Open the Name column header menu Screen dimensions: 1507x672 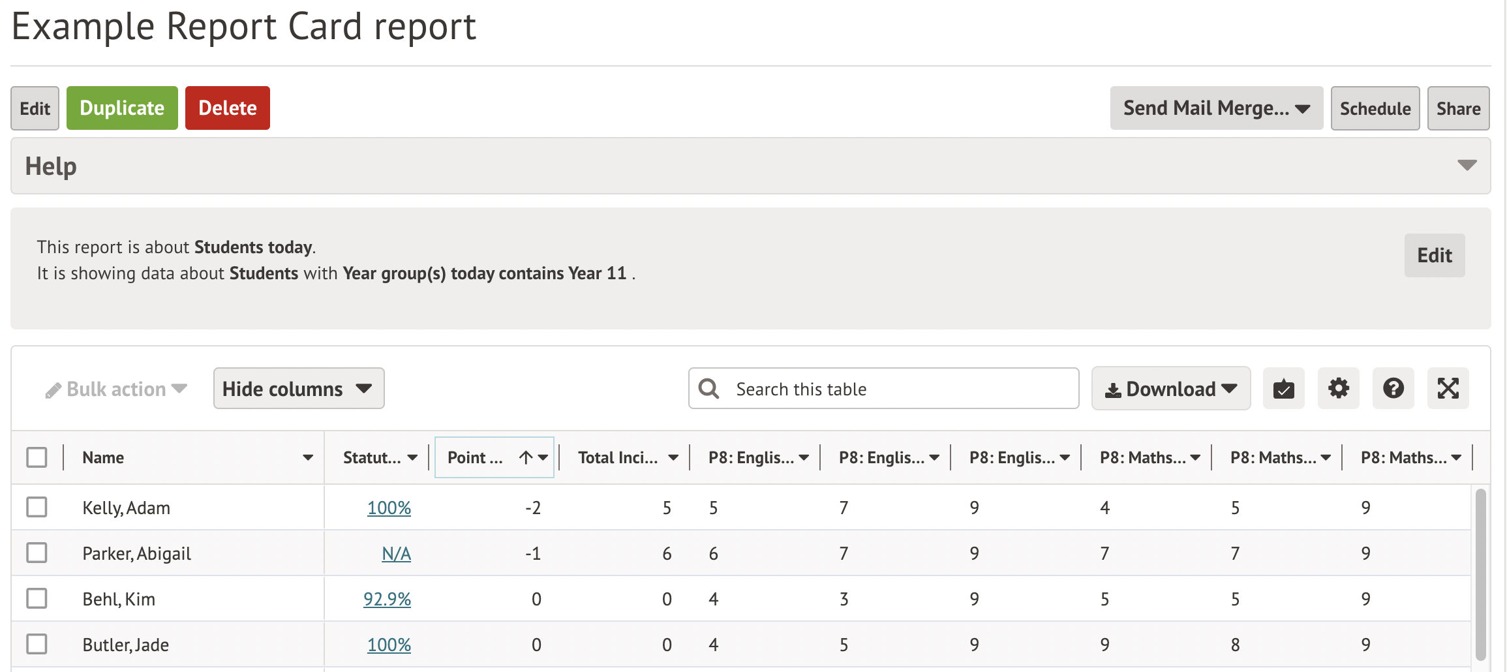(x=308, y=458)
